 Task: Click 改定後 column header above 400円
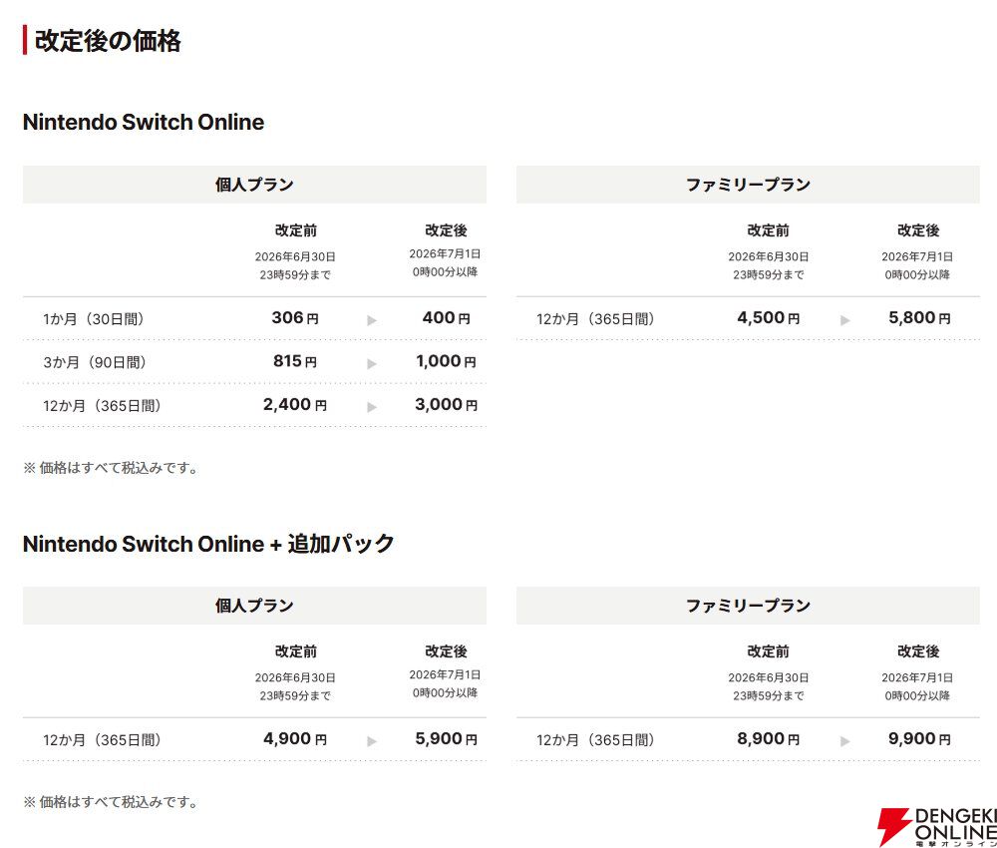446,230
